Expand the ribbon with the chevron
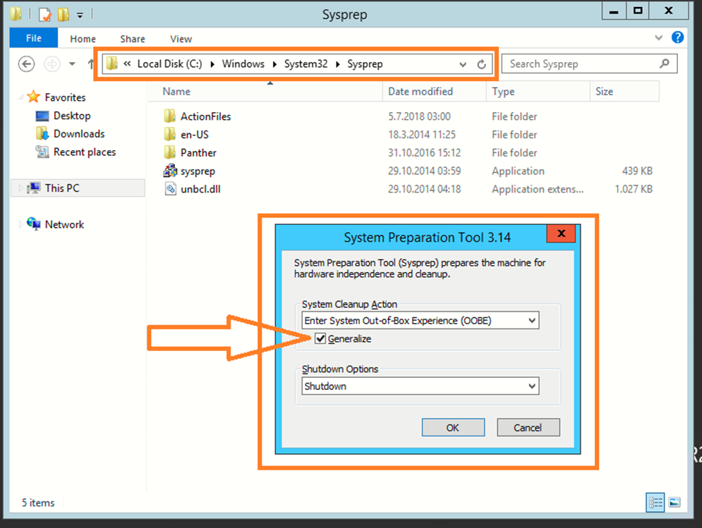This screenshot has height=528, width=702. (x=658, y=37)
